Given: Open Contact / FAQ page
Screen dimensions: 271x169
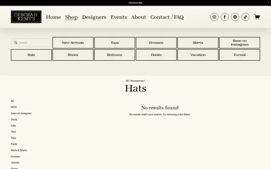Looking at the screenshot, I should 167,17.
